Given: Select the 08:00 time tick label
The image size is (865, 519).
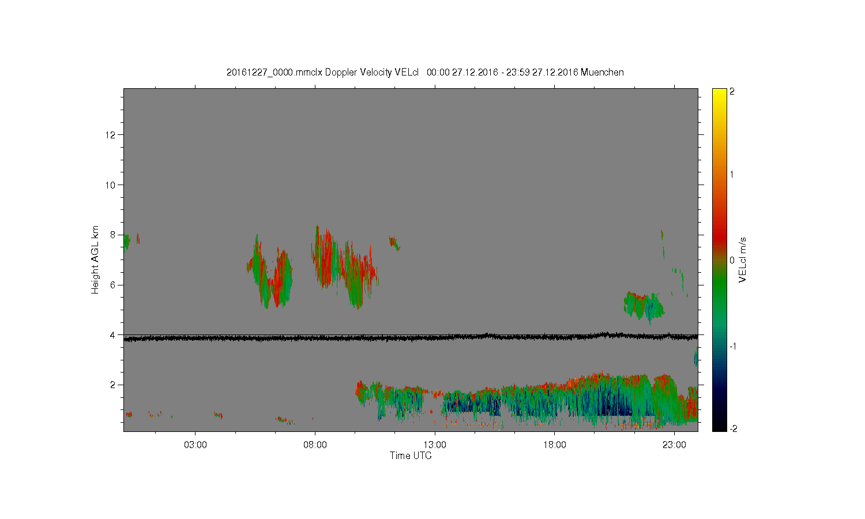Looking at the screenshot, I should [315, 445].
